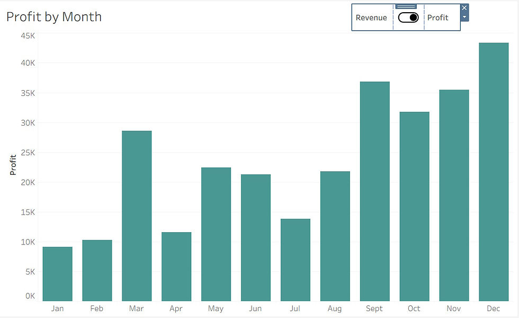Click the Oct axis label
Viewport: 519px width, 318px height.
[414, 308]
